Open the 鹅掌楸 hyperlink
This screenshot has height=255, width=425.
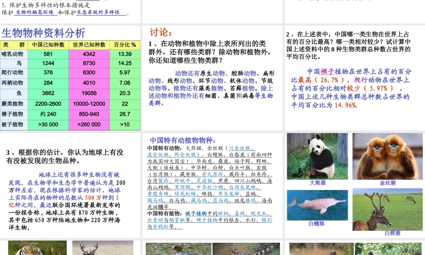177,220
